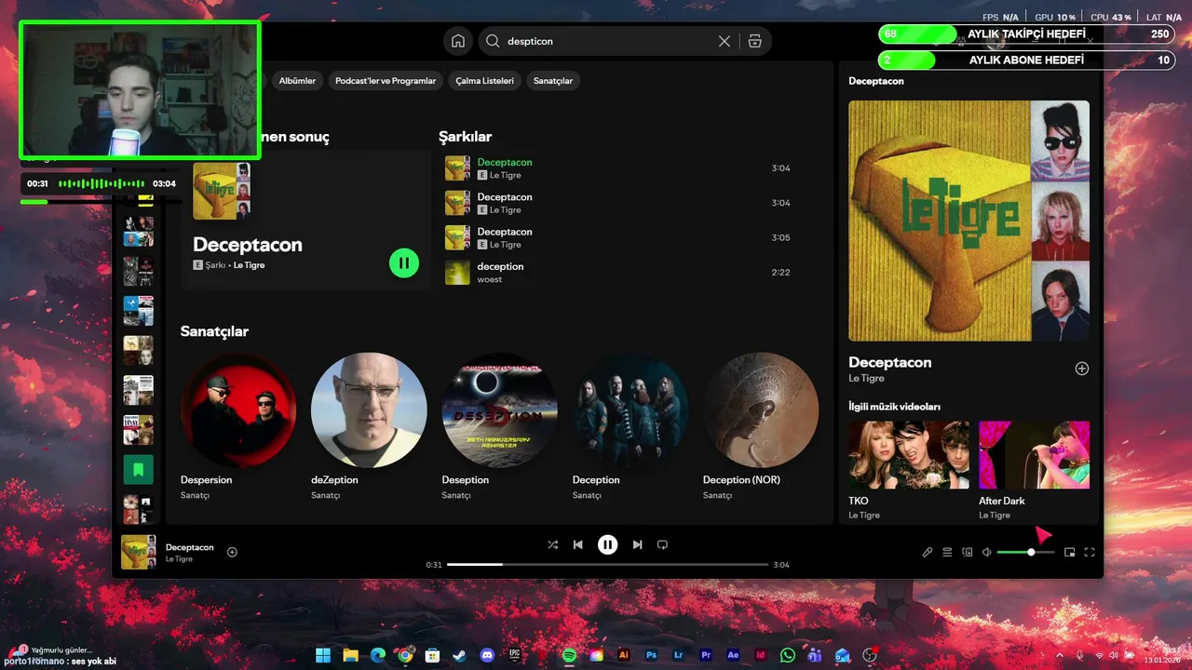Launch File Explorer from the taskbar

pos(350,655)
